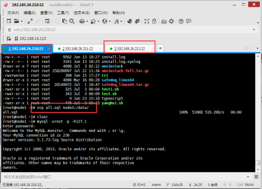The height and width of the screenshot is (189, 262).
Task: Open the find magnifier tool
Action: tap(72, 21)
